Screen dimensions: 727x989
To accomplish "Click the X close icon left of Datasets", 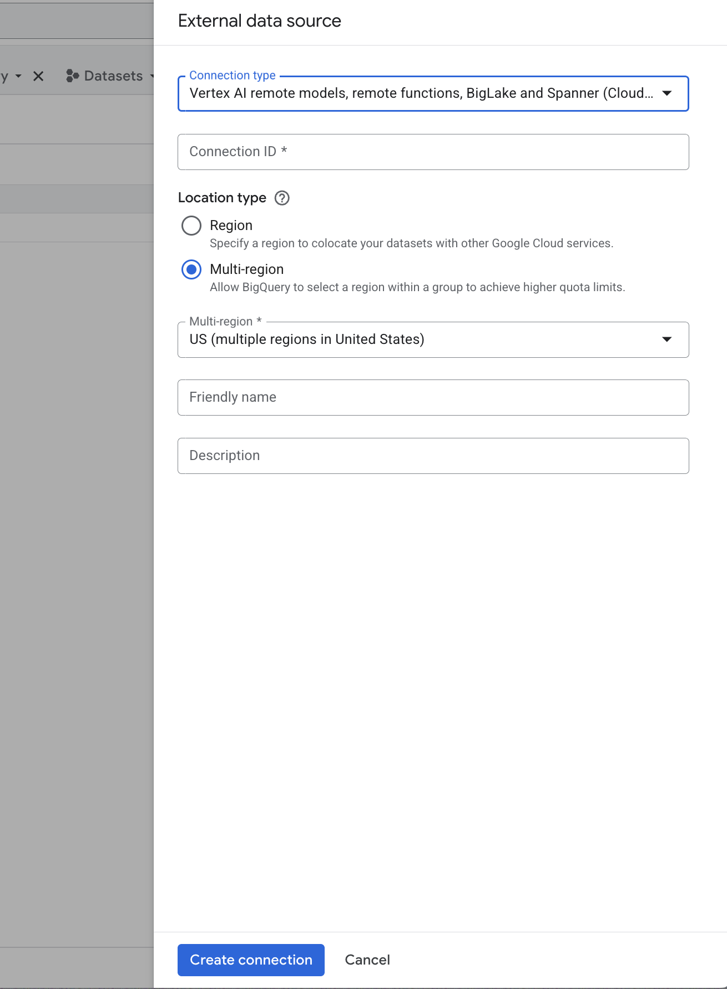I will [x=38, y=76].
